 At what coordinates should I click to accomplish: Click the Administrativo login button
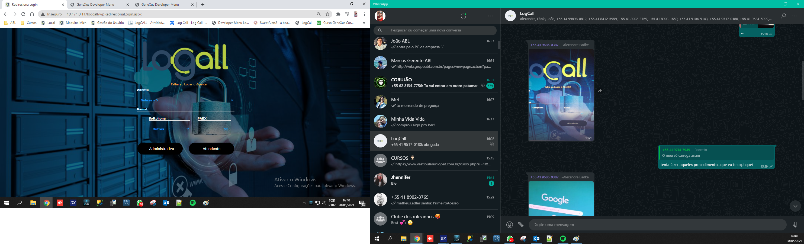pos(160,149)
